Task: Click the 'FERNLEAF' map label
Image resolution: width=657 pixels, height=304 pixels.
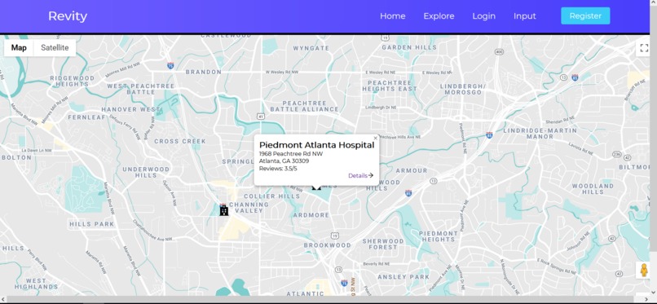Action: point(87,117)
